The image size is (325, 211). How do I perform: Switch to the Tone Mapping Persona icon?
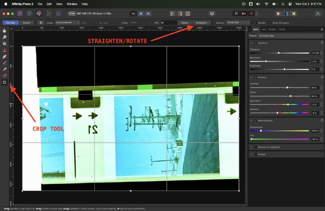point(49,13)
